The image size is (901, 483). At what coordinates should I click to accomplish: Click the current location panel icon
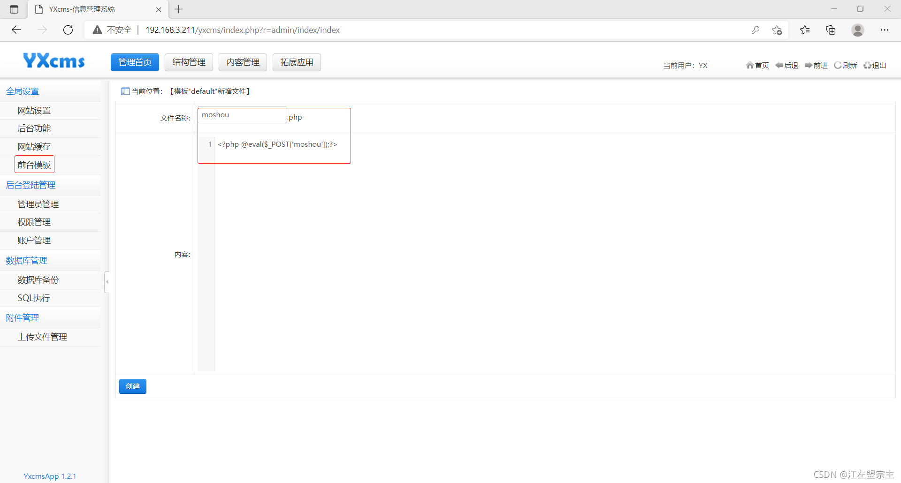point(125,91)
